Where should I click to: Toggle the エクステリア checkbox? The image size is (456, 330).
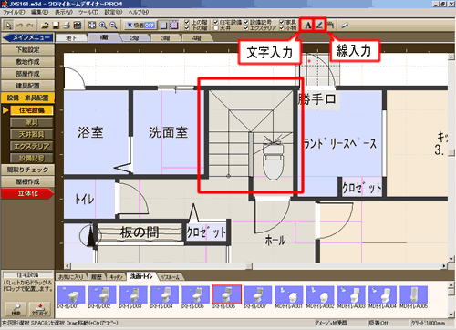tap(246, 28)
